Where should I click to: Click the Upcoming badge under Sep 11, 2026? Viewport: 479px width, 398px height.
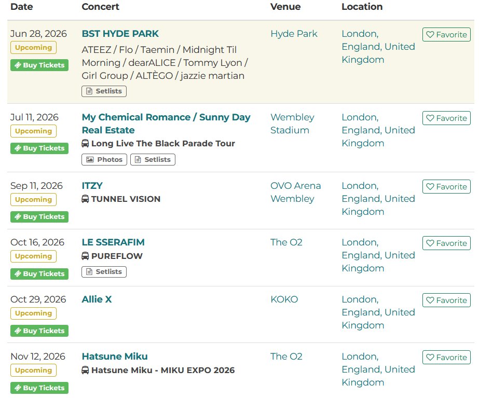coord(33,199)
